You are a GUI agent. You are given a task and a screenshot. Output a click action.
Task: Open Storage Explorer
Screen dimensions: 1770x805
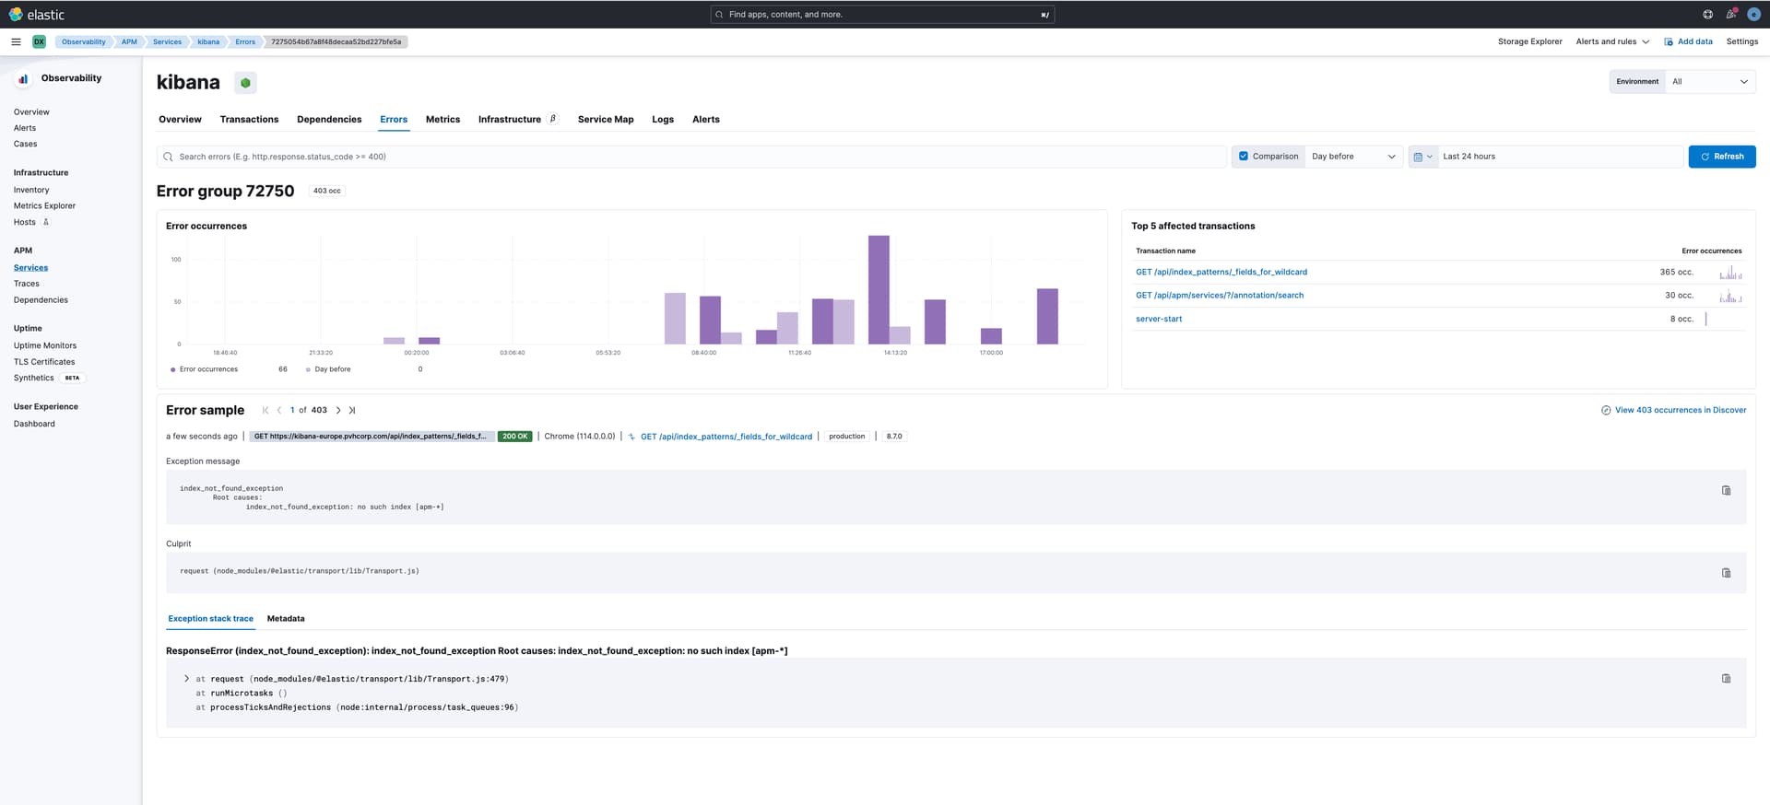[1529, 41]
